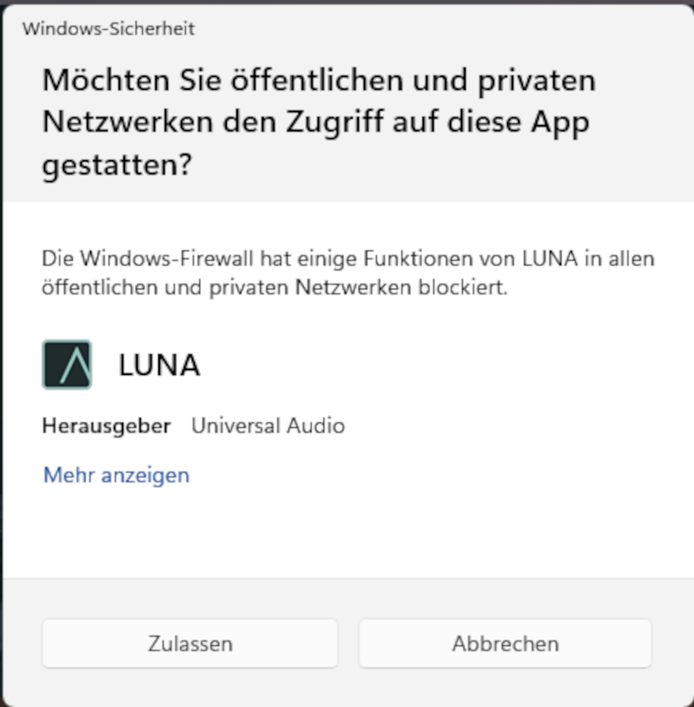Click the LUNA app icon
The image size is (694, 707).
pyautogui.click(x=67, y=364)
